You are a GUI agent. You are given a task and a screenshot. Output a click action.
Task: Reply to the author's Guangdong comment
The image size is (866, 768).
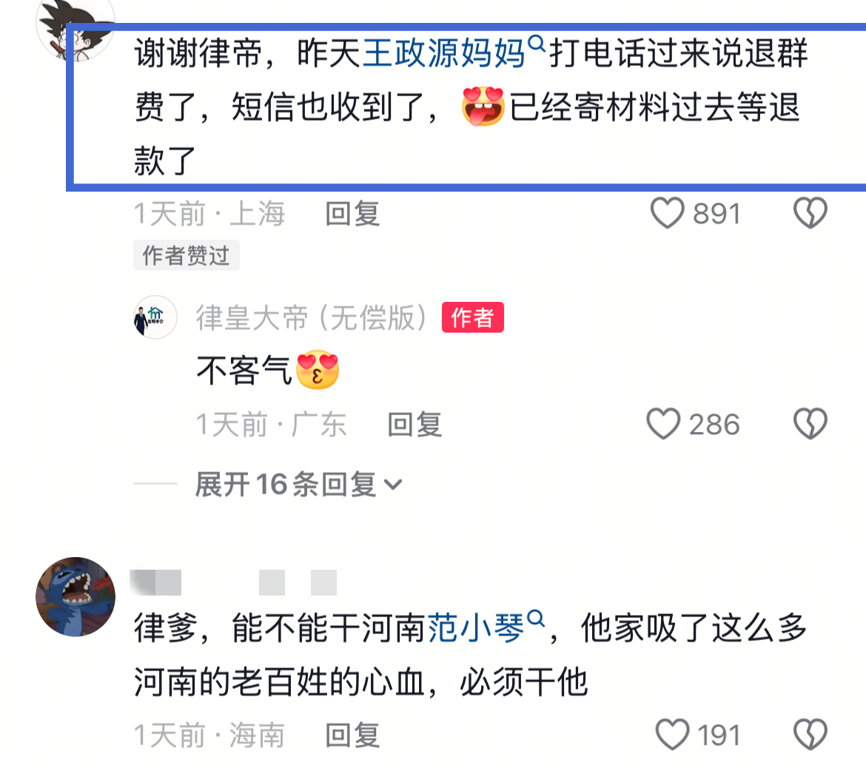pyautogui.click(x=414, y=425)
